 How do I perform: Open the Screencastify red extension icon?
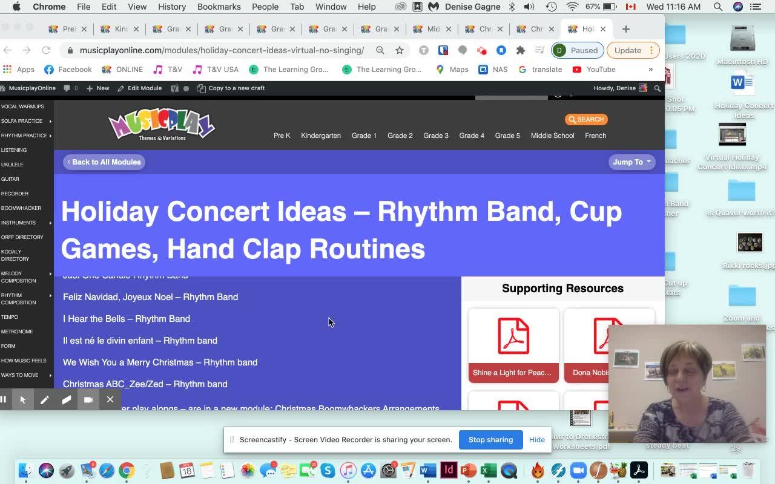click(482, 50)
